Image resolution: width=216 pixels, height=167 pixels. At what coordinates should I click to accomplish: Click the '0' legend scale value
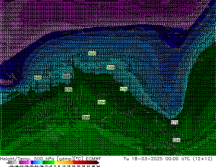coord(55,166)
